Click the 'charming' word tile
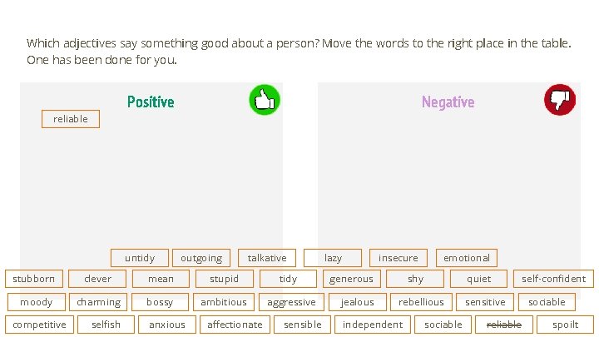 98,302
